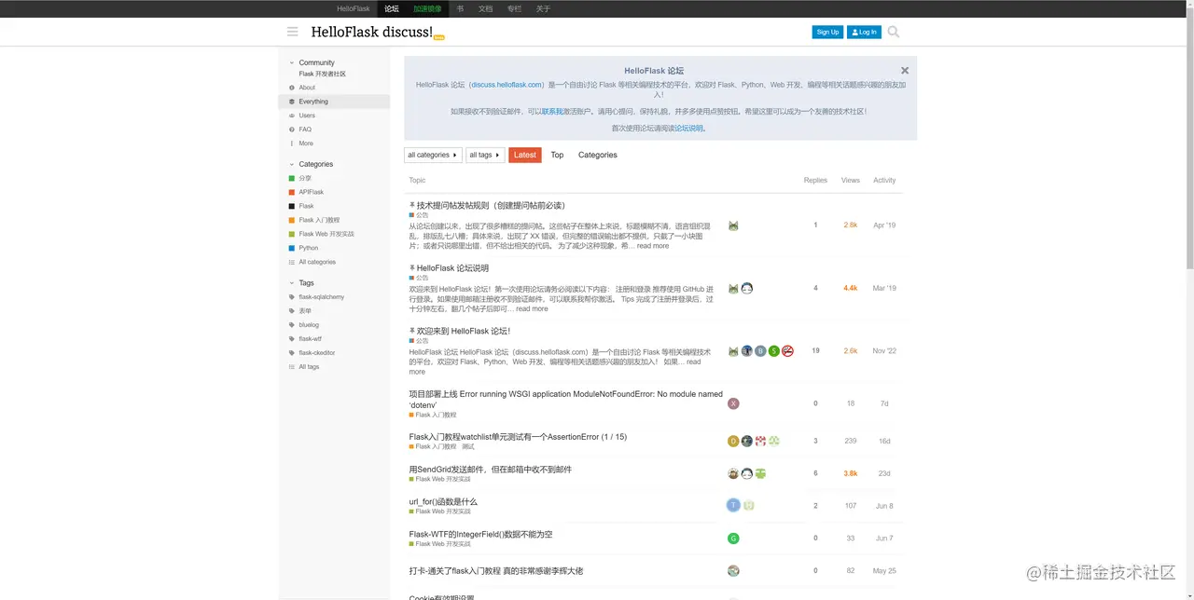Open the all categories dropdown
1194x600 pixels.
click(433, 155)
